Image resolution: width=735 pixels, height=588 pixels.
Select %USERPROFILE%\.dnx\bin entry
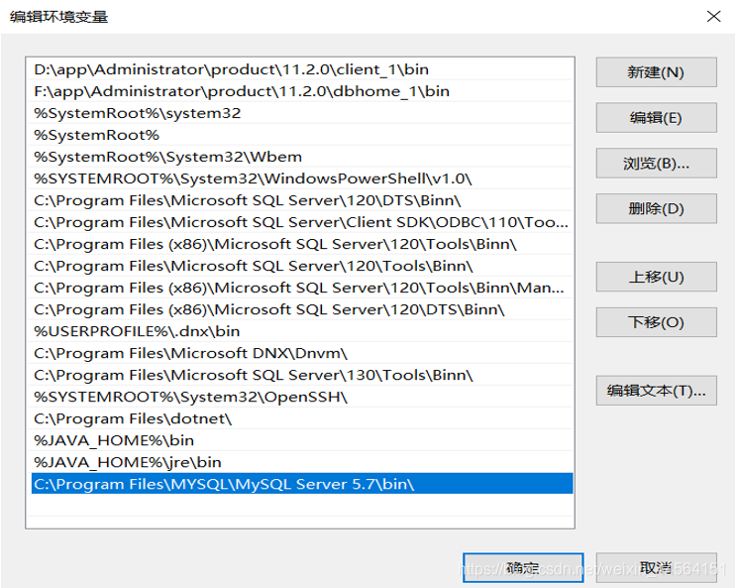point(302,331)
